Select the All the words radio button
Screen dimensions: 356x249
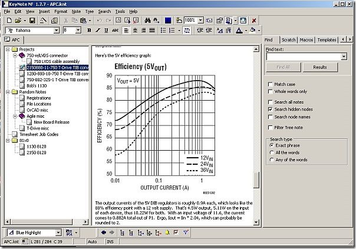pyautogui.click(x=271, y=152)
